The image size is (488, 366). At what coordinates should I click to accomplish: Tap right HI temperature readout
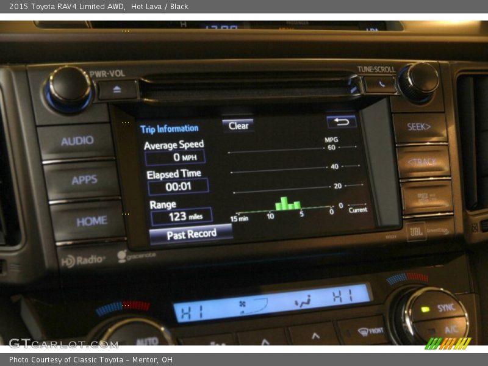343,296
